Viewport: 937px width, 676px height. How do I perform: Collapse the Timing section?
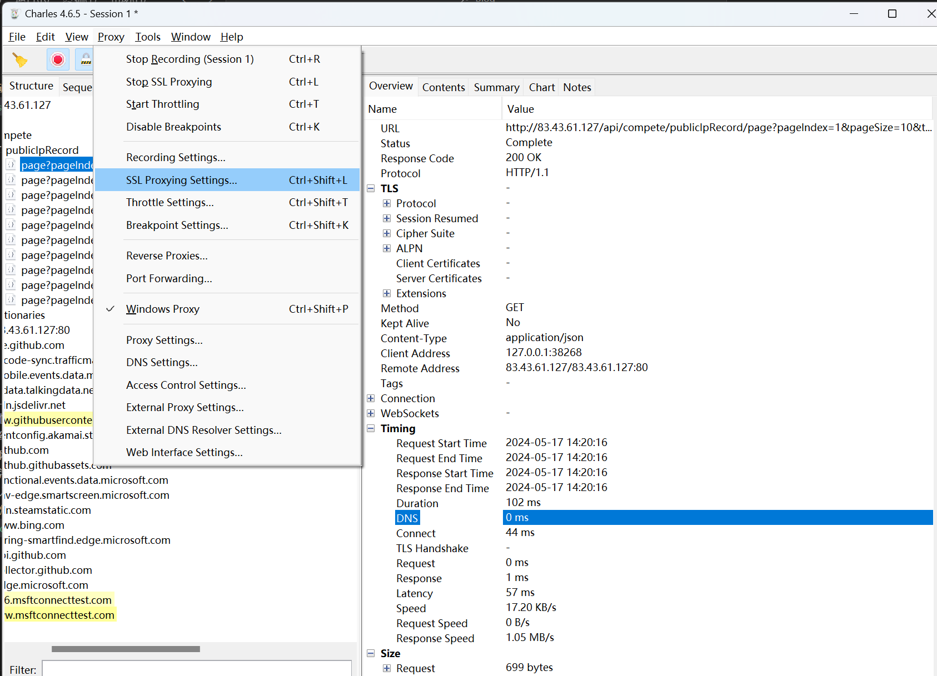tap(371, 428)
